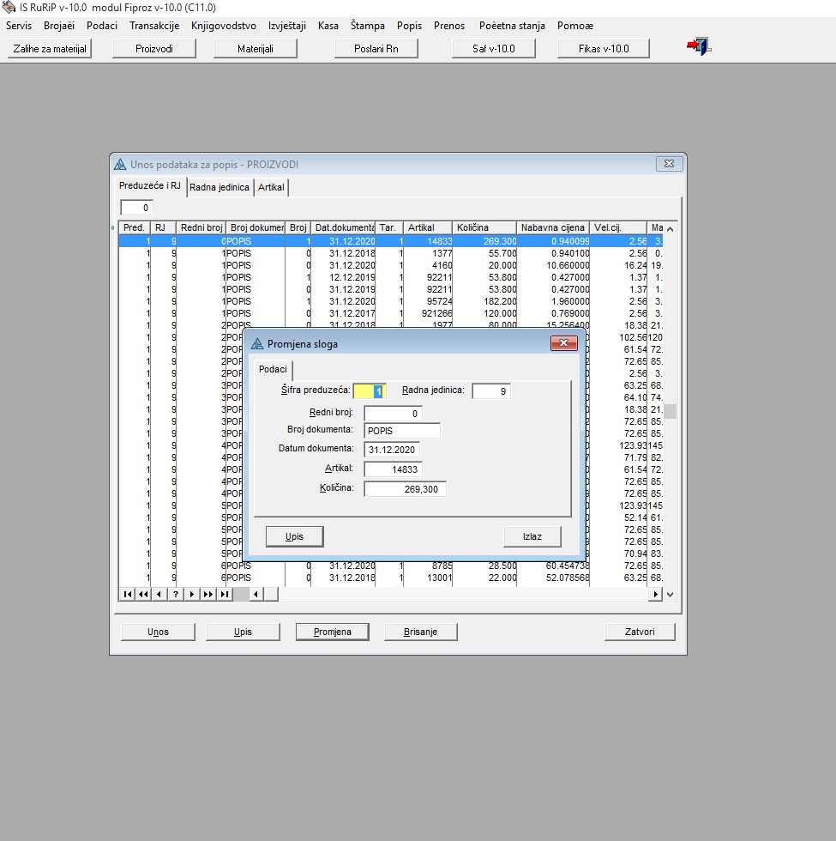This screenshot has width=836, height=841.
Task: Jump to first record navigation button
Action: point(128,594)
